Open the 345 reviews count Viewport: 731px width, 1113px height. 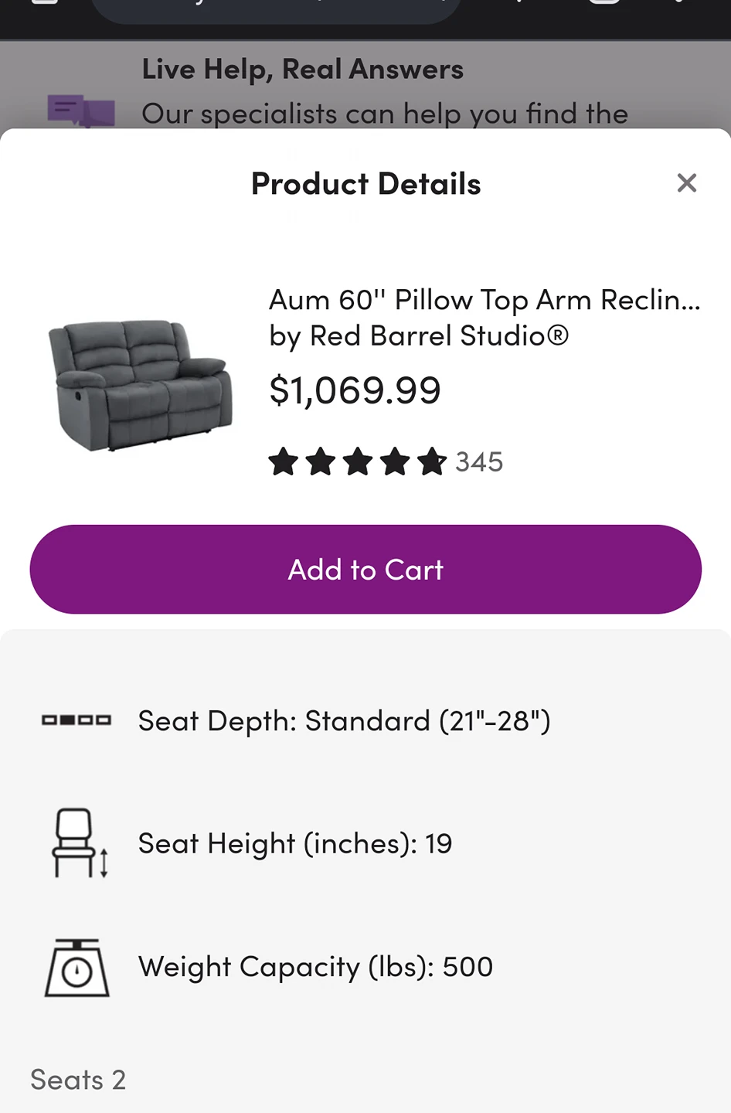point(479,462)
